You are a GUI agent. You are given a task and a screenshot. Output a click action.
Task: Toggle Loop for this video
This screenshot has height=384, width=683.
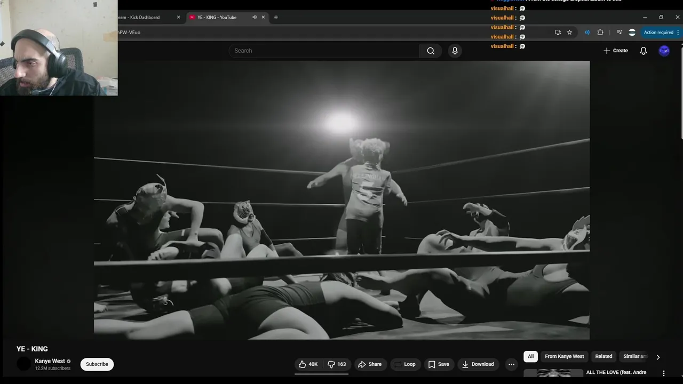pyautogui.click(x=404, y=364)
